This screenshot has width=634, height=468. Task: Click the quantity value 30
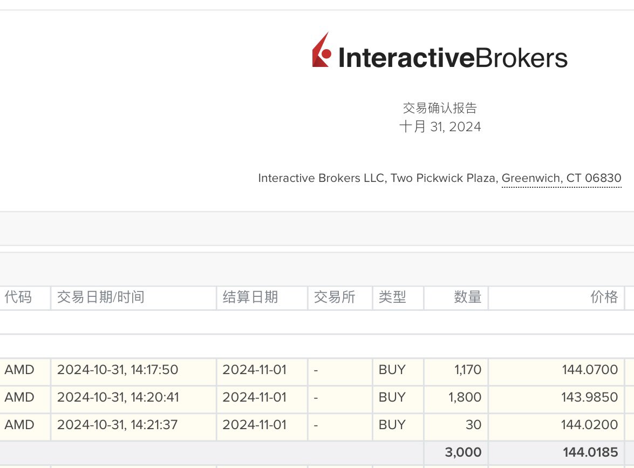[474, 425]
